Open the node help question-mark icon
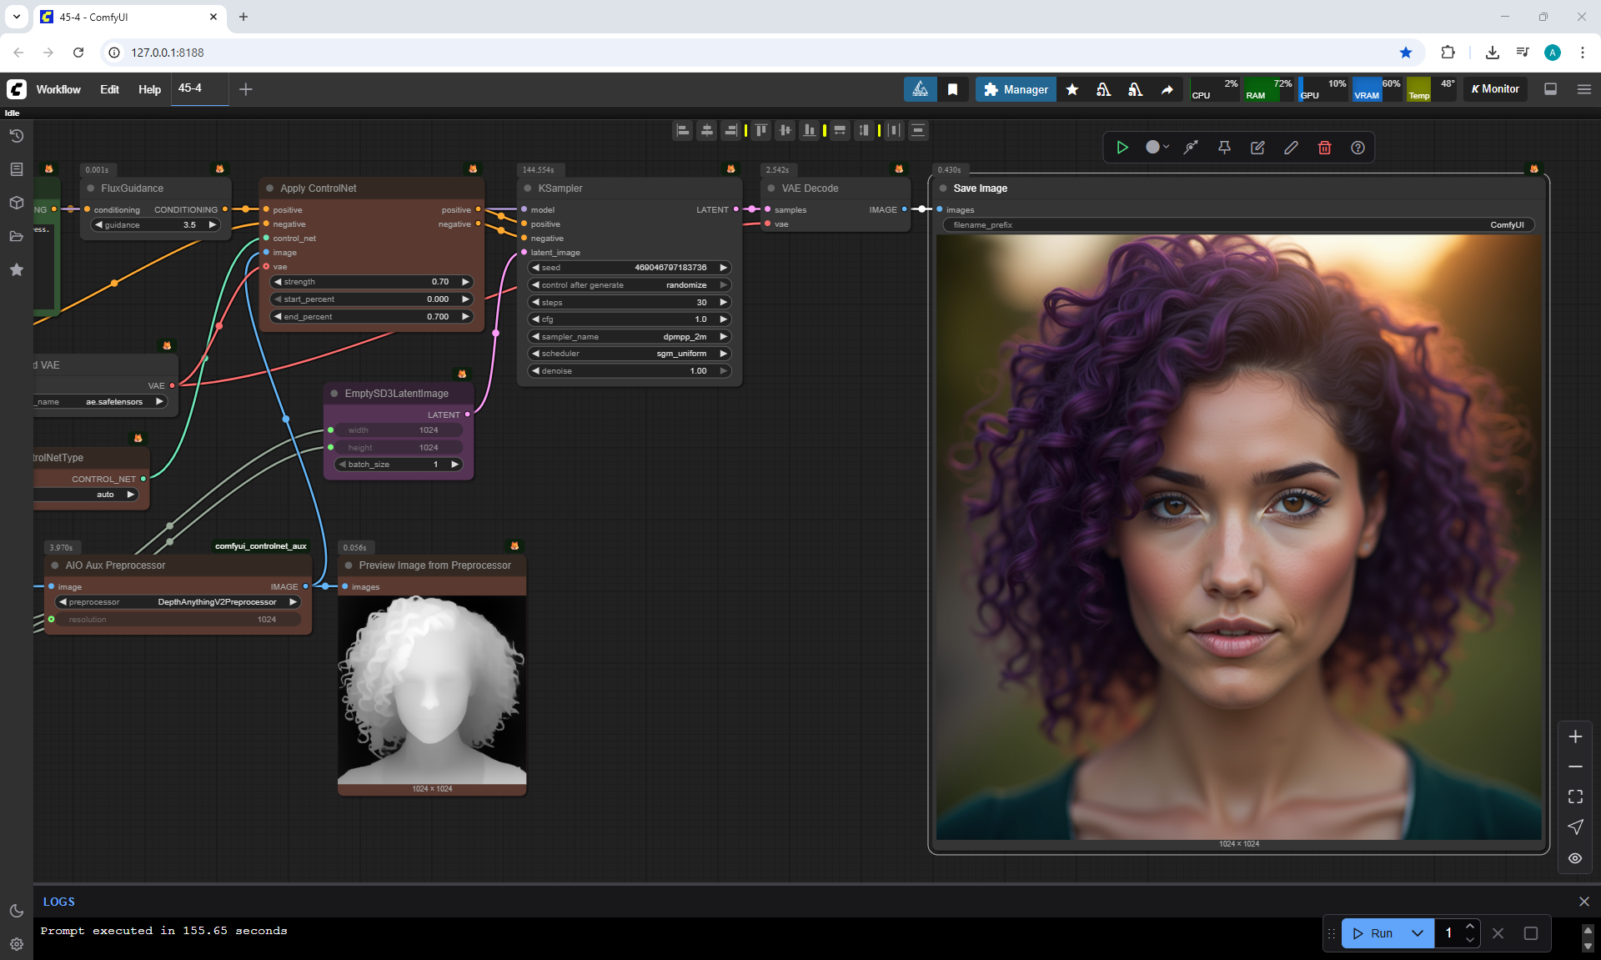The height and width of the screenshot is (960, 1601). coord(1358,148)
